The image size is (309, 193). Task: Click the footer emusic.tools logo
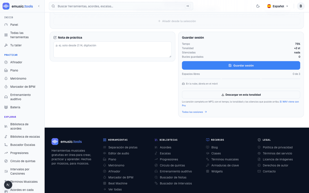coord(67,142)
